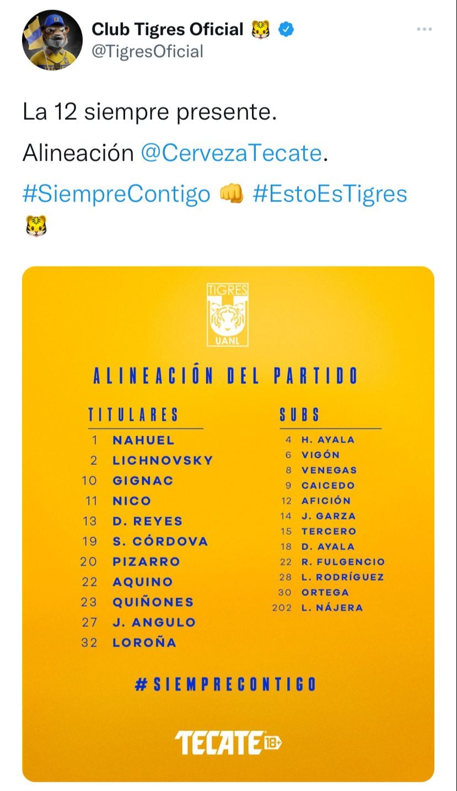Open the Club Tigres Oficial profile name
The width and height of the screenshot is (457, 791).
pos(167,29)
